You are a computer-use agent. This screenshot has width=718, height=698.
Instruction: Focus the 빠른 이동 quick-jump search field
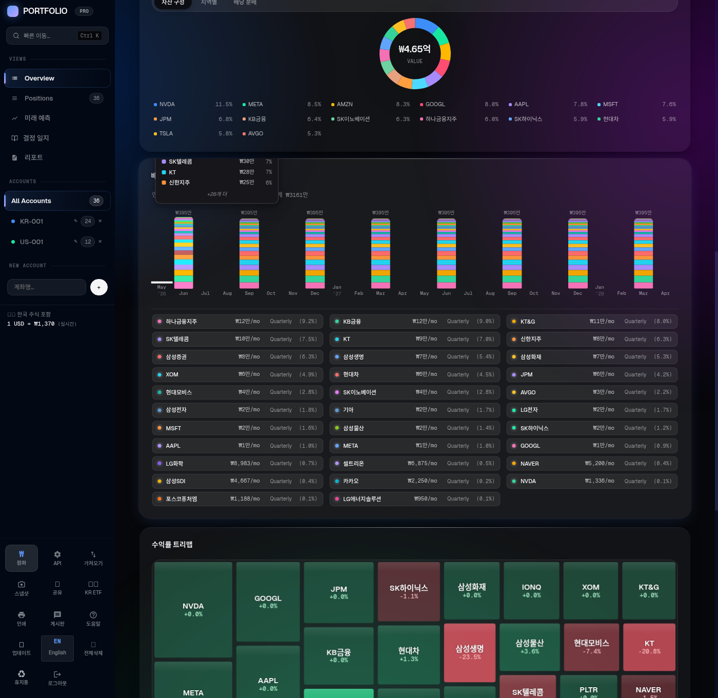click(57, 35)
